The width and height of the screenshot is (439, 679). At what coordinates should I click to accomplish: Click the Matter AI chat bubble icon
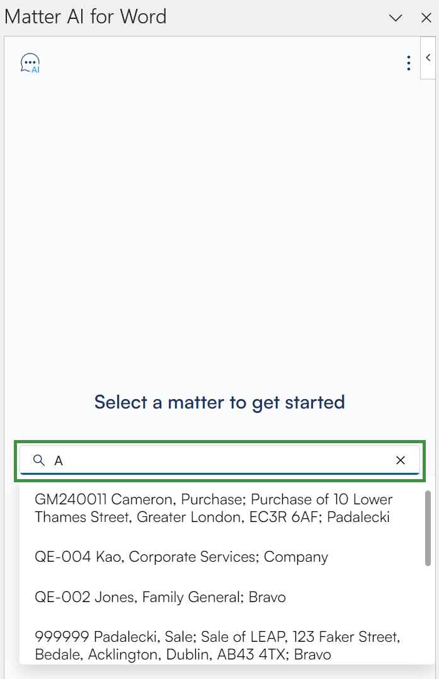click(30, 63)
